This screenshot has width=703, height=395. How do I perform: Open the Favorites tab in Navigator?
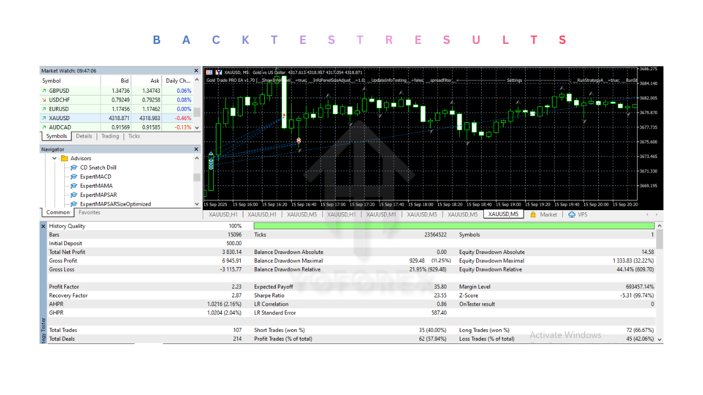point(89,212)
